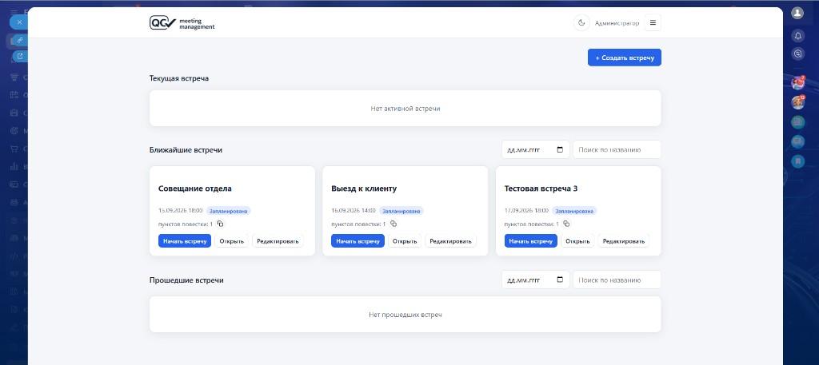Open the Выезд к клиенту meeting
819x365 pixels.
[x=404, y=241]
